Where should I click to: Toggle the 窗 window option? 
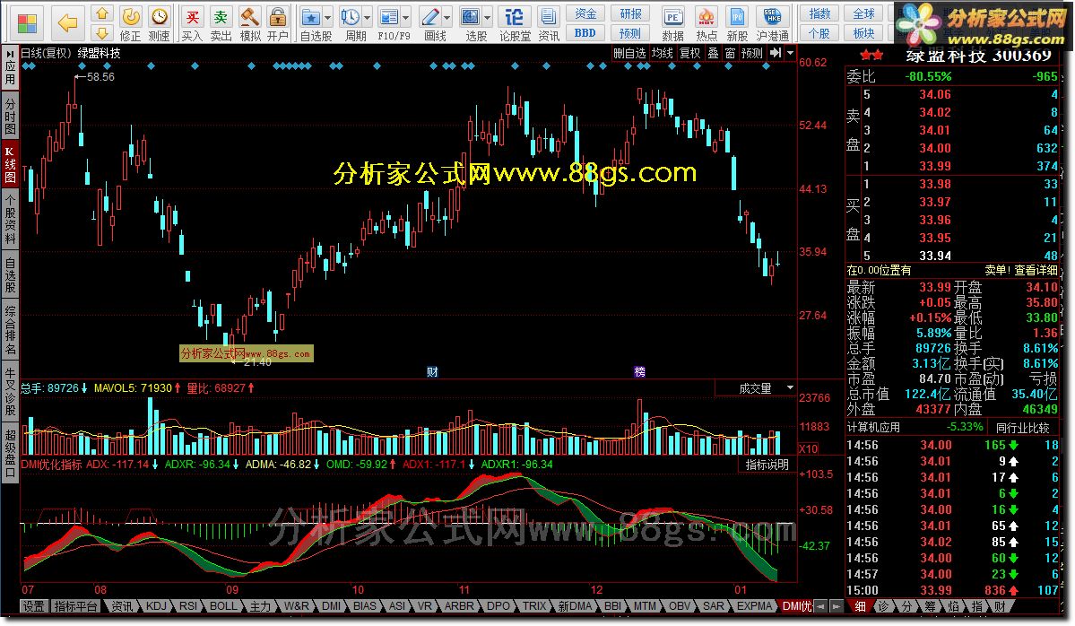[x=730, y=53]
